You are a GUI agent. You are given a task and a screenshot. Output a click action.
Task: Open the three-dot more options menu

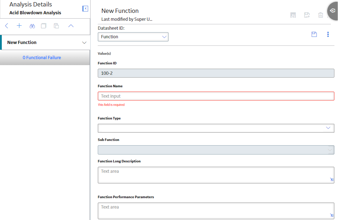tap(328, 34)
